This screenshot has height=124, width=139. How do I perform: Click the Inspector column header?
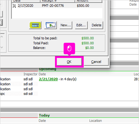[30, 74]
